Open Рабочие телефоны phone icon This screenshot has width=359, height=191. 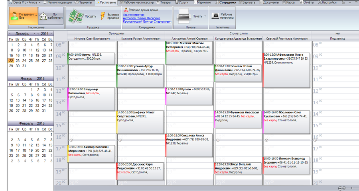(x=215, y=16)
